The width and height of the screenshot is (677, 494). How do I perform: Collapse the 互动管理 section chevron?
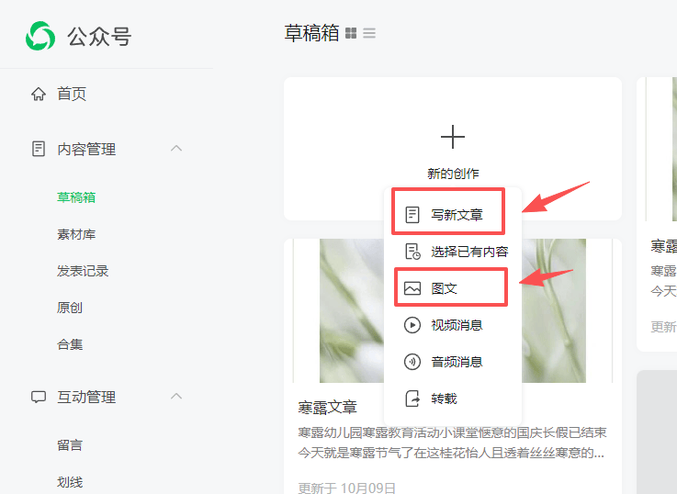[177, 397]
